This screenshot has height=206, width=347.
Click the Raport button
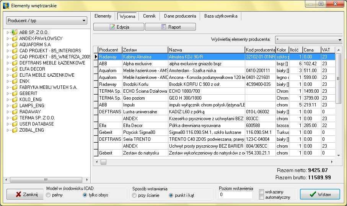click(170, 27)
